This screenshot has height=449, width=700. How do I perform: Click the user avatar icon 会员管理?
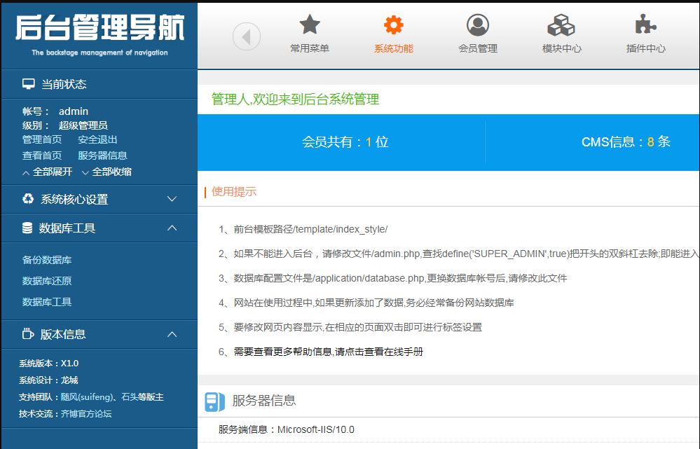click(478, 25)
